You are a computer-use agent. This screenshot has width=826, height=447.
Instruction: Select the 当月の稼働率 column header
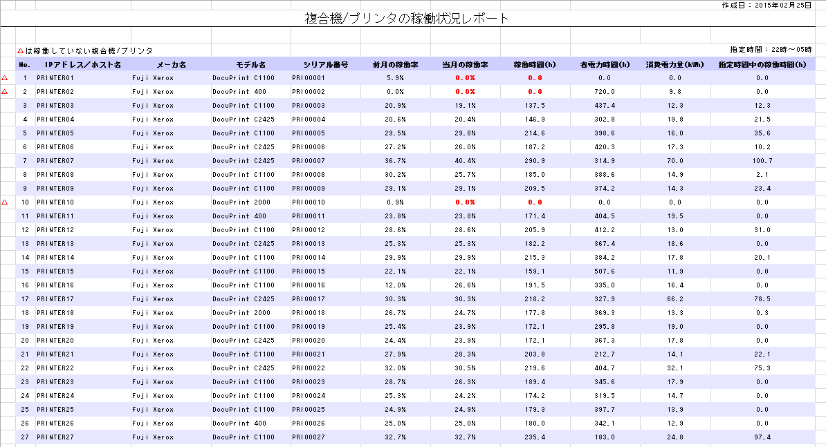(x=465, y=65)
